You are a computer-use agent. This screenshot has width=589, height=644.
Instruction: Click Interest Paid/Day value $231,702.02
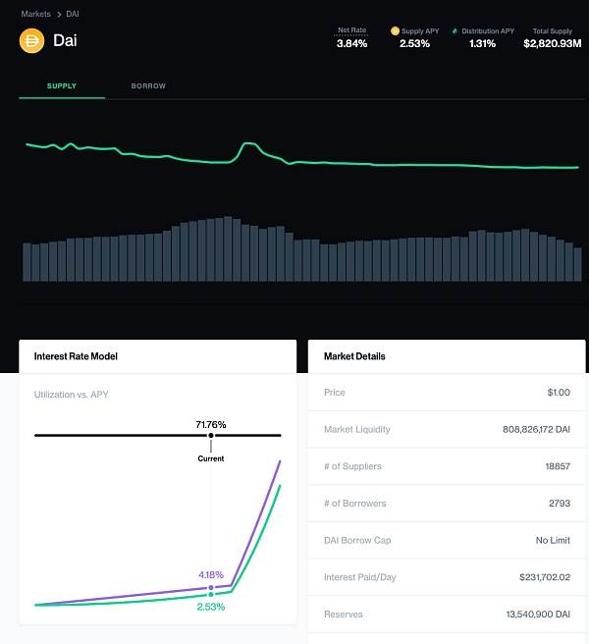pyautogui.click(x=545, y=577)
